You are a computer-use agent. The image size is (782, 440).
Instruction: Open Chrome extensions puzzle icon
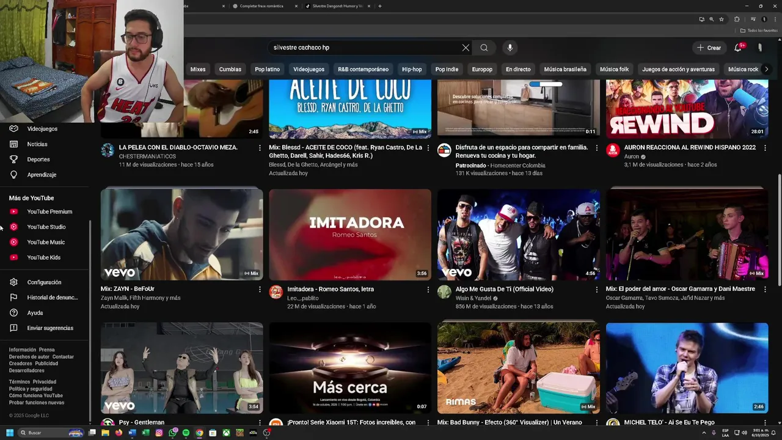point(737,19)
